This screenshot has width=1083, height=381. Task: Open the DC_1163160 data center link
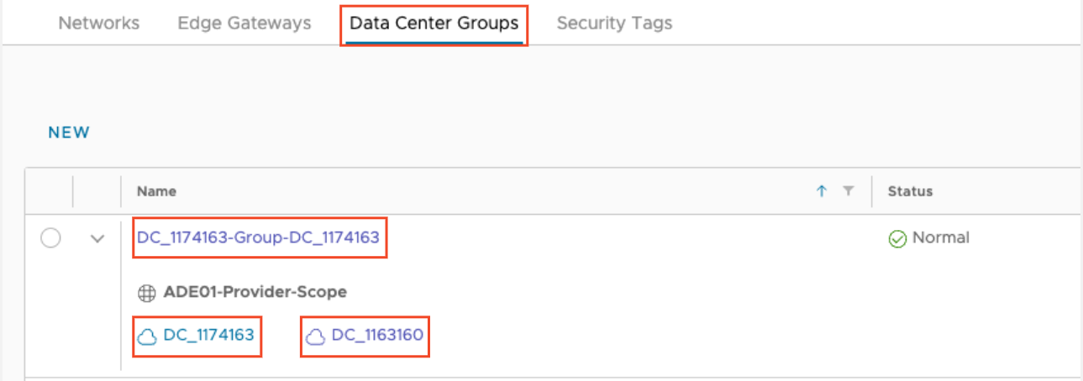tap(377, 336)
